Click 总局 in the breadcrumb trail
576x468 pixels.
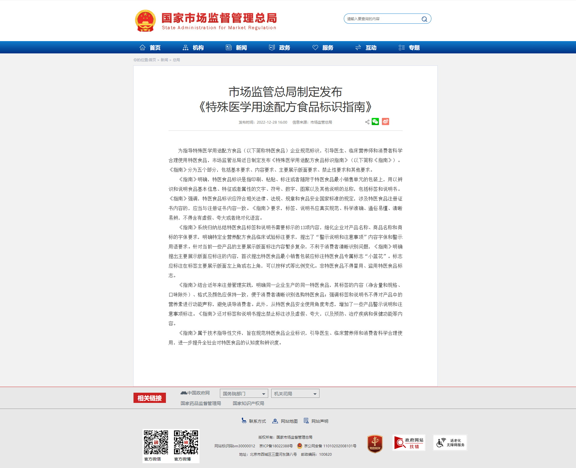176,60
